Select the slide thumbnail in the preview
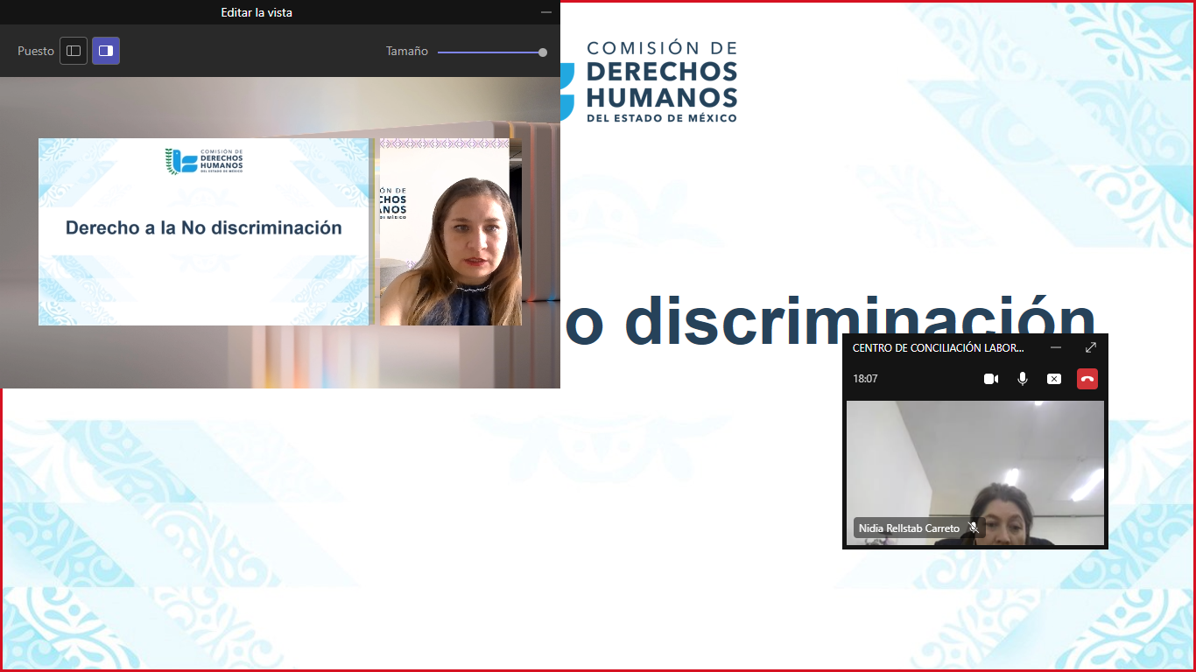Viewport: 1196px width, 672px height. (x=203, y=232)
